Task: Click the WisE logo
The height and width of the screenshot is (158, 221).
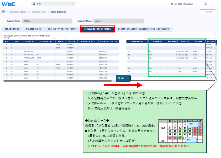Action: 9,4
